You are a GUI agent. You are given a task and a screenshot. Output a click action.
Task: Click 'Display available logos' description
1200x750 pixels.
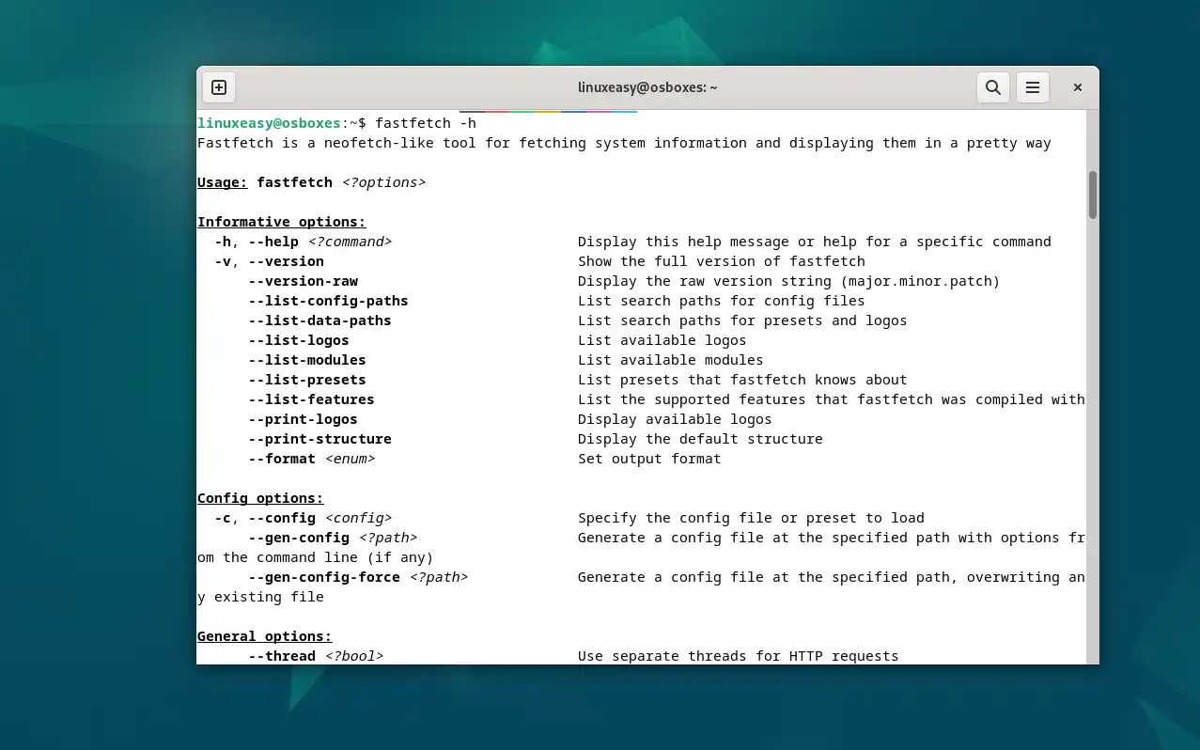coord(675,419)
